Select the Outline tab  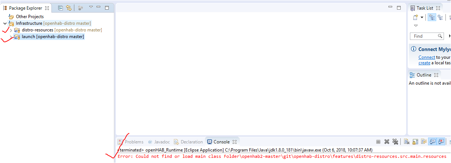424,75
